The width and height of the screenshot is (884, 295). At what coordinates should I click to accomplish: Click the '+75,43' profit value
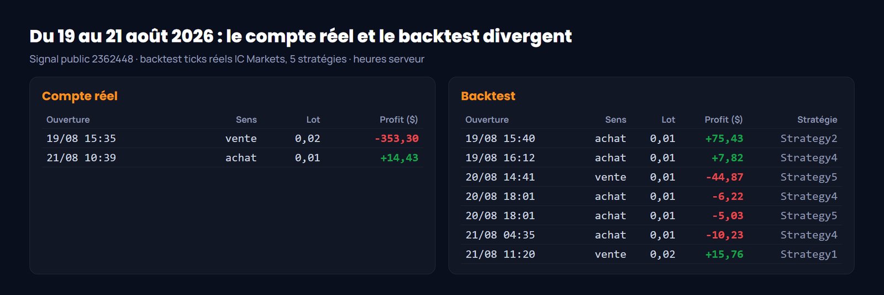click(x=724, y=138)
